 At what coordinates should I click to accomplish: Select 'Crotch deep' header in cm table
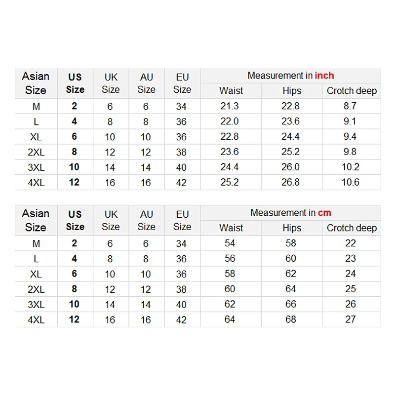[352, 228]
